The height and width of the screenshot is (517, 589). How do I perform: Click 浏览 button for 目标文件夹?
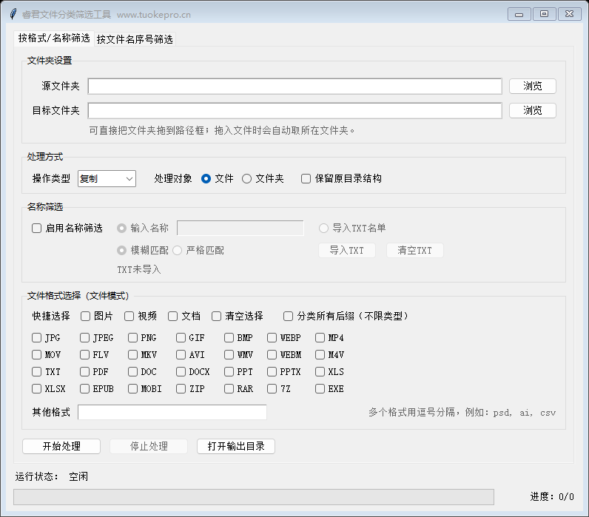pyautogui.click(x=533, y=111)
